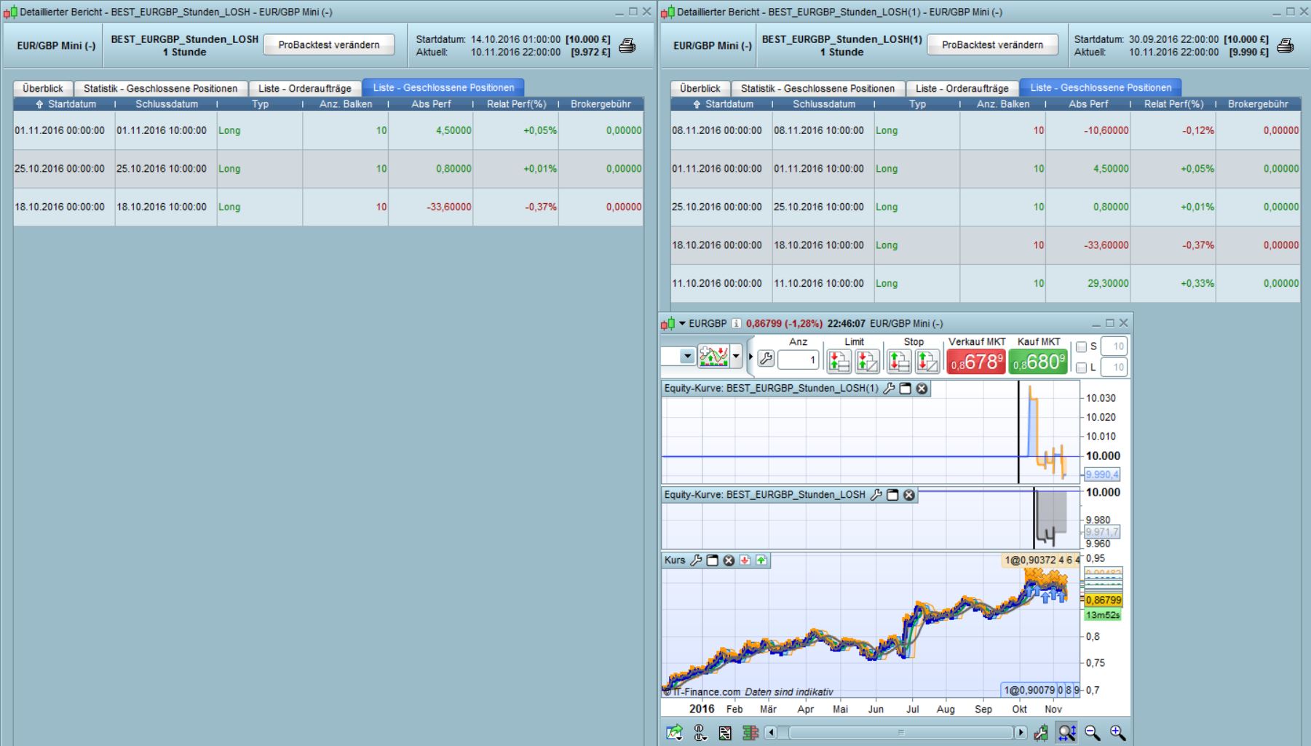The image size is (1311, 746).
Task: Expand the dropdown arrow next to indicator icon
Action: [736, 357]
